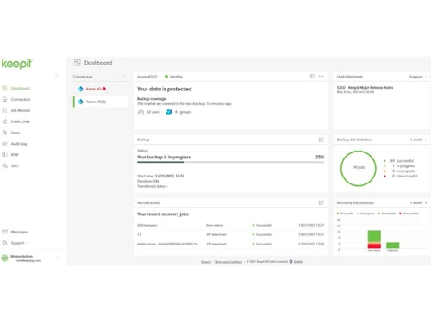This screenshot has width=431, height=323.
Task: Click the Keepit logo
Action: coord(17,64)
